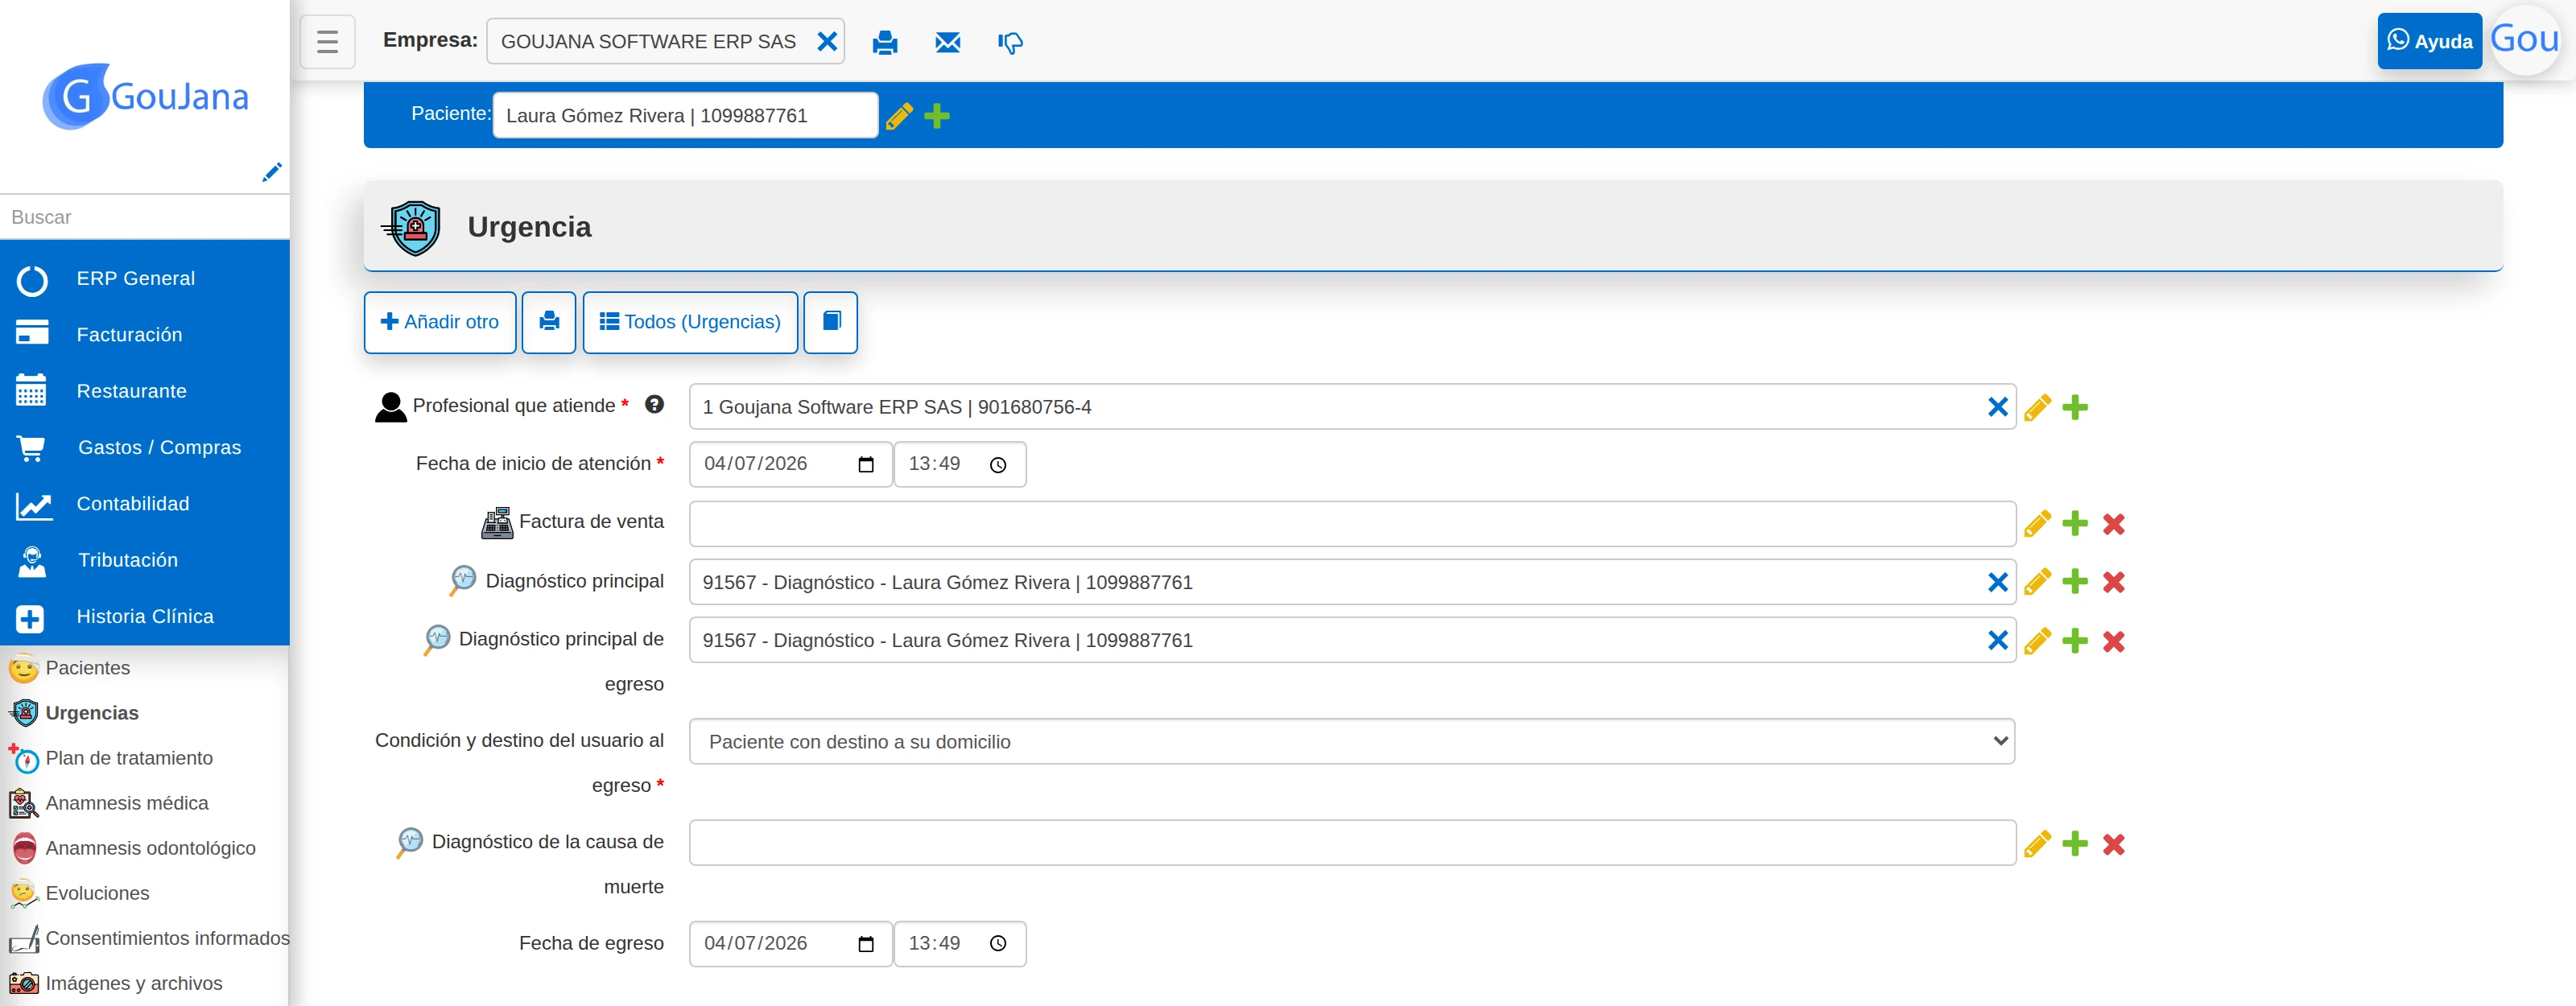Focus the Buscar search field
Viewport: 2576px width, 1006px height.
(x=145, y=217)
